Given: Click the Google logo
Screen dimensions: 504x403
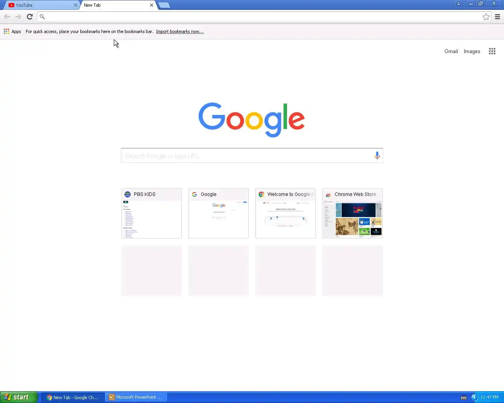Looking at the screenshot, I should [x=252, y=120].
